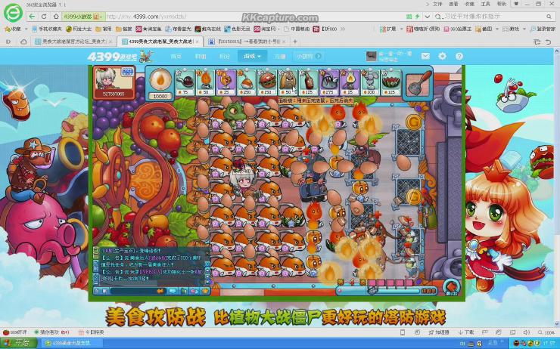Select the oil lamp card
Image resolution: width=560 pixels, height=349 pixels.
pos(350,82)
